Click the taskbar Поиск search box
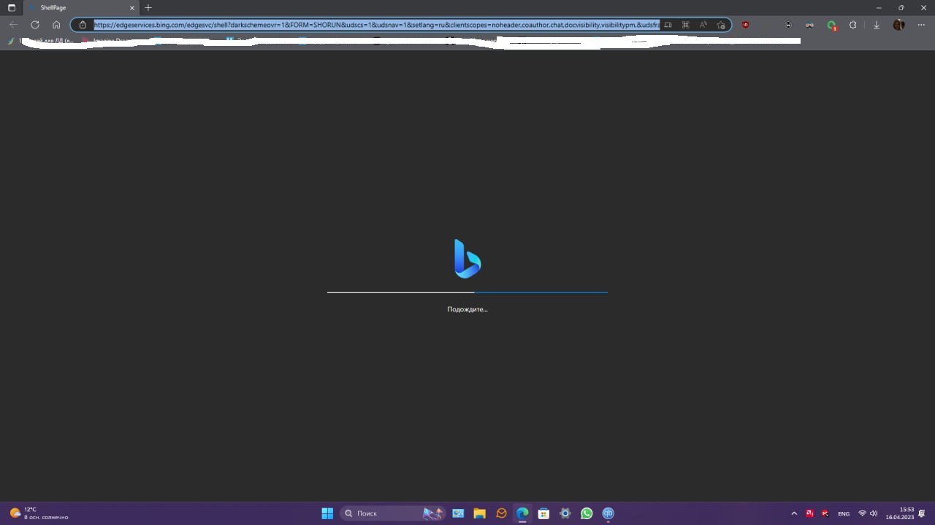 click(x=394, y=513)
